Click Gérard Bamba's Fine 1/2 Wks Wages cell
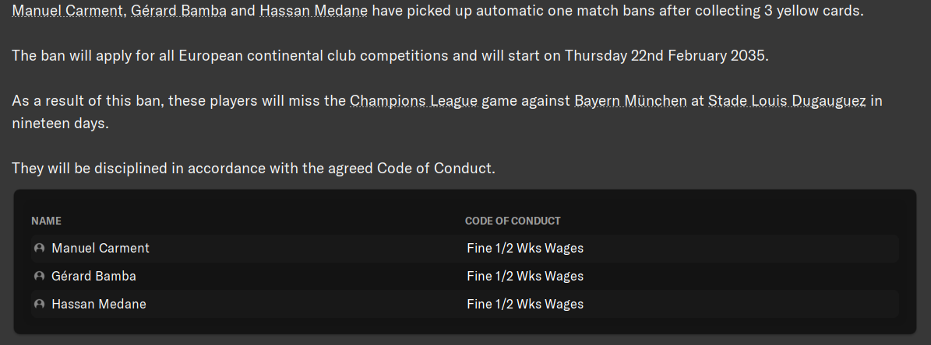The height and width of the screenshot is (345, 931). click(524, 277)
